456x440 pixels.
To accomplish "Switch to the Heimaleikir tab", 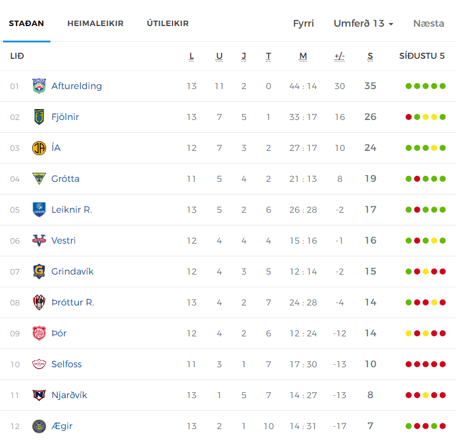I will (x=95, y=23).
